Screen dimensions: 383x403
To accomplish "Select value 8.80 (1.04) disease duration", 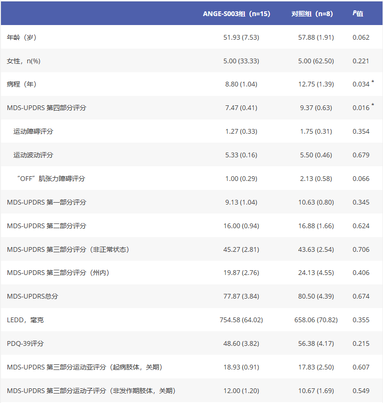I will tap(241, 84).
